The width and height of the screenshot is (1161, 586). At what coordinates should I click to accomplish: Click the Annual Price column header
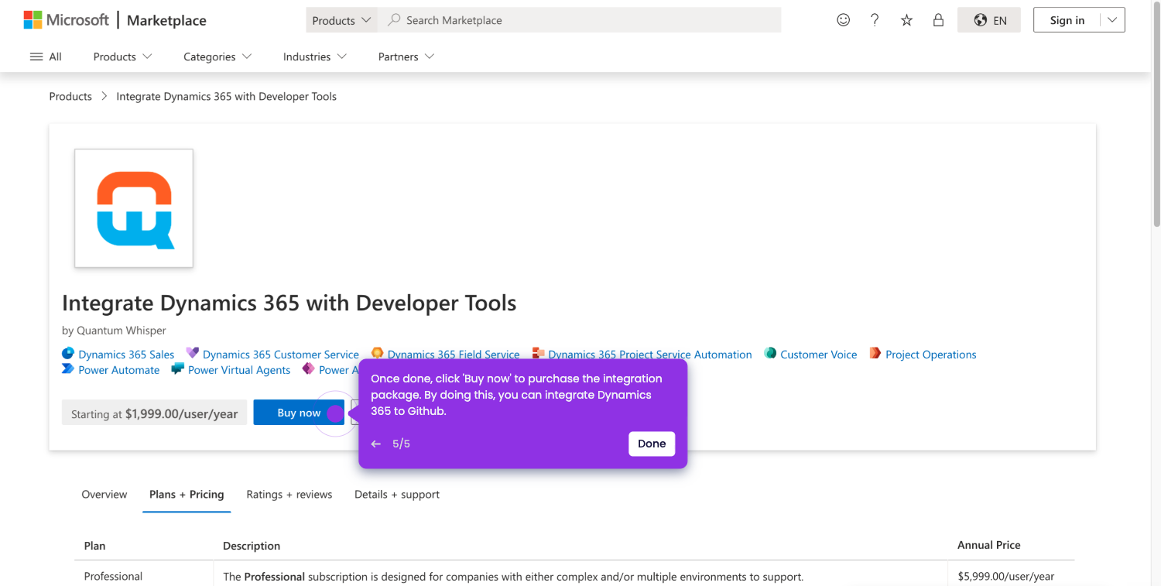[989, 545]
